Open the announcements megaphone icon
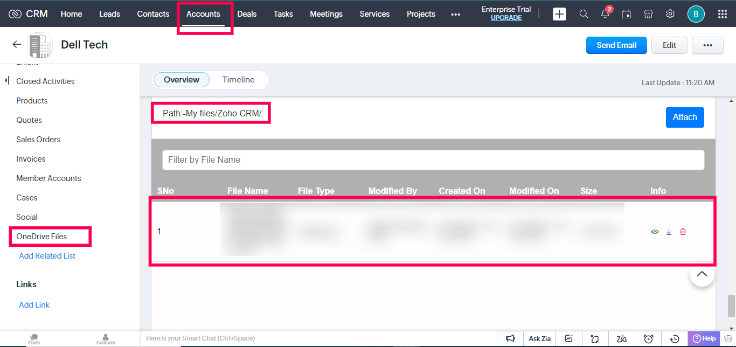The width and height of the screenshot is (736, 347). (510, 338)
